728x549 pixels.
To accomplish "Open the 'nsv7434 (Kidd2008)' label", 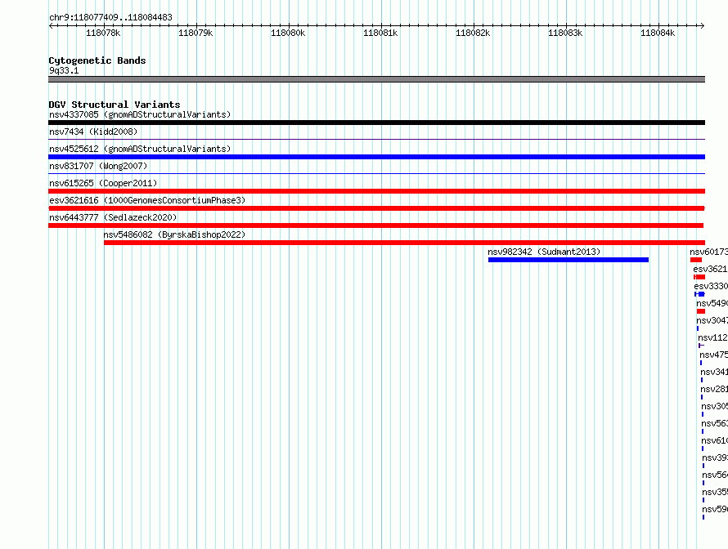I will [93, 132].
